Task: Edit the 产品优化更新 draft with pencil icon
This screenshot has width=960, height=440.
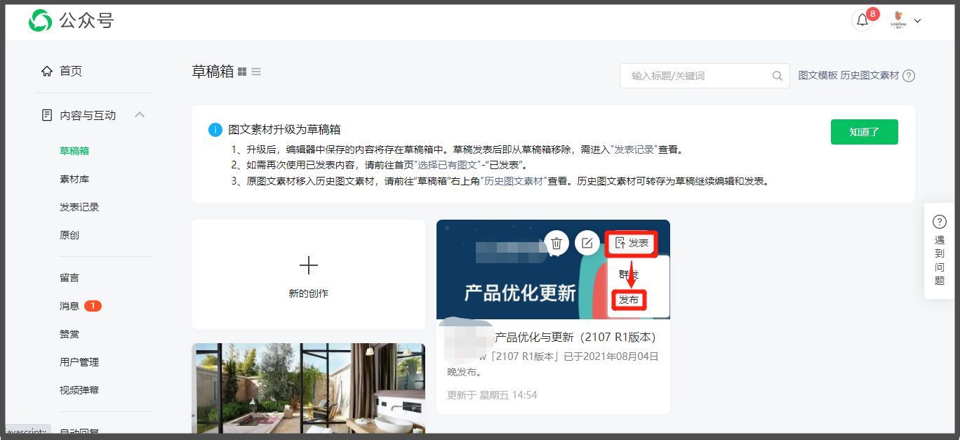Action: pos(587,243)
